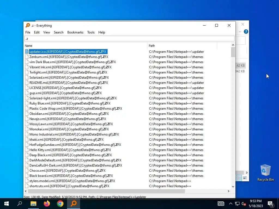The height and width of the screenshot is (209, 279).
Task: Open the View menu
Action: pyautogui.click(x=47, y=32)
